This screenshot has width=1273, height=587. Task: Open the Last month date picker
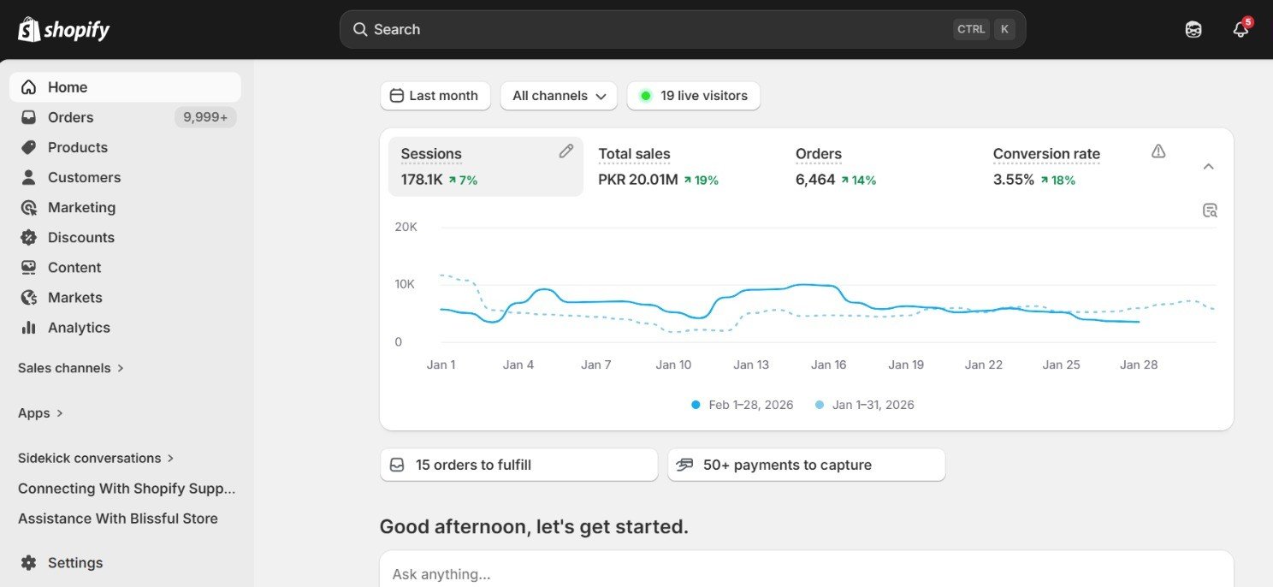[x=435, y=96]
